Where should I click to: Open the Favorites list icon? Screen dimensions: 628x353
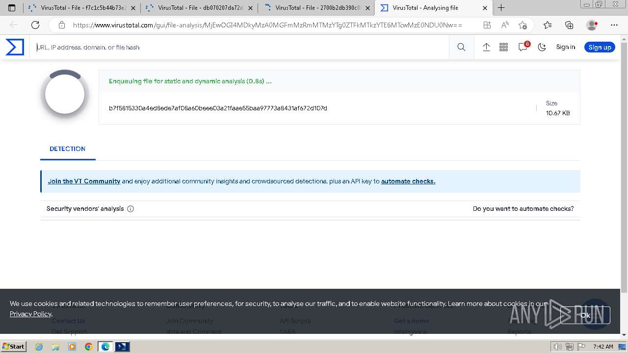[x=548, y=25]
